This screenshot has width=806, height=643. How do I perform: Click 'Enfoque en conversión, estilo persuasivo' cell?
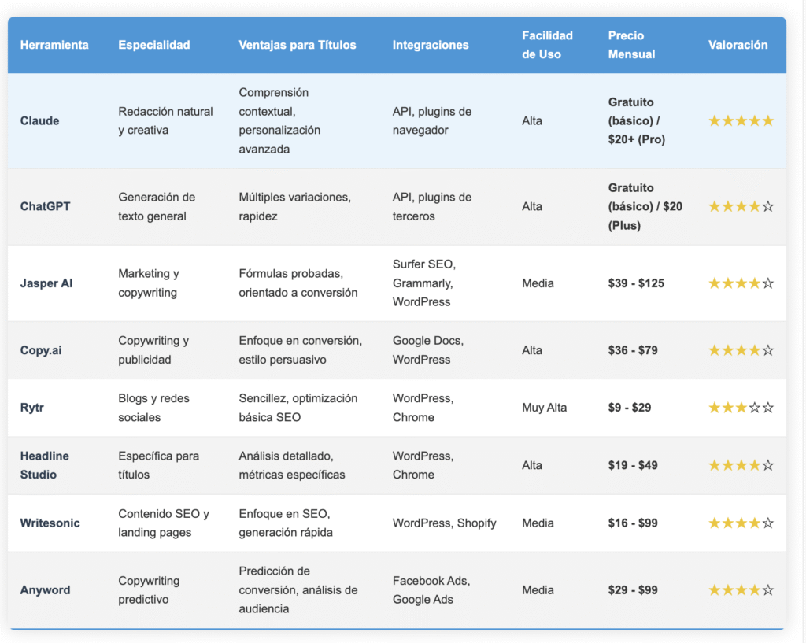(x=300, y=350)
